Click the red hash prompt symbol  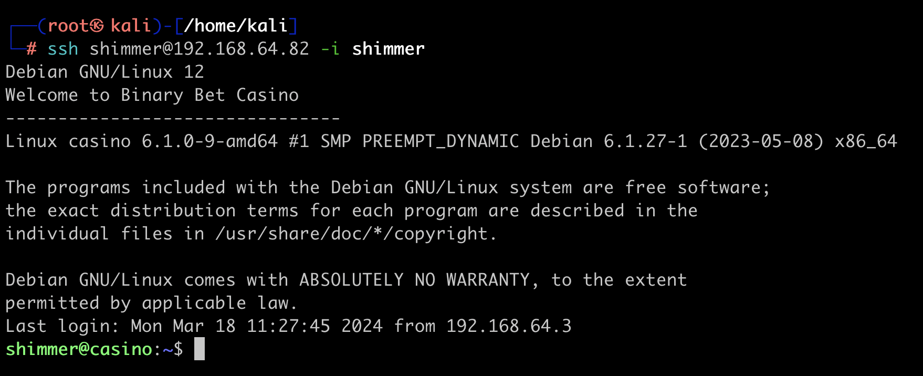[x=32, y=49]
